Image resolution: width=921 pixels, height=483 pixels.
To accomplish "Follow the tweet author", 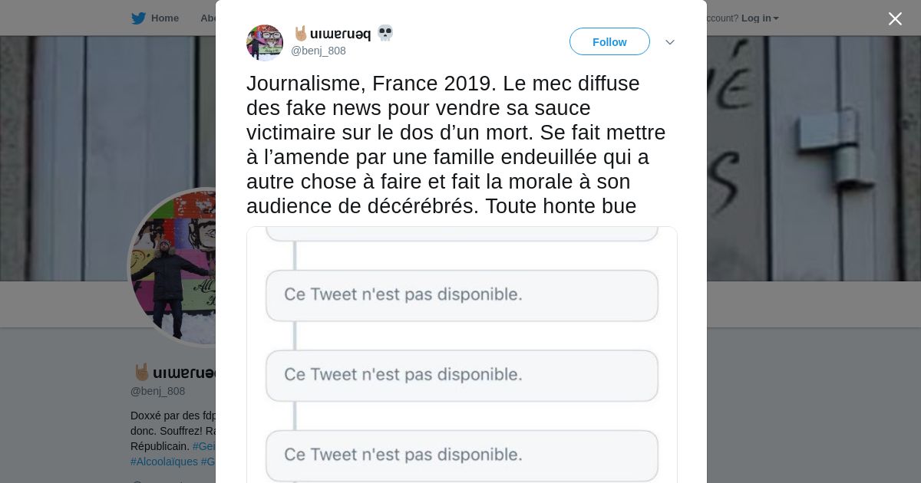I will pos(609,41).
